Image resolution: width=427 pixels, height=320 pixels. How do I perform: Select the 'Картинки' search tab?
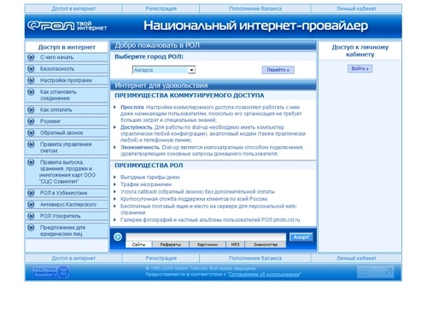pyautogui.click(x=208, y=244)
